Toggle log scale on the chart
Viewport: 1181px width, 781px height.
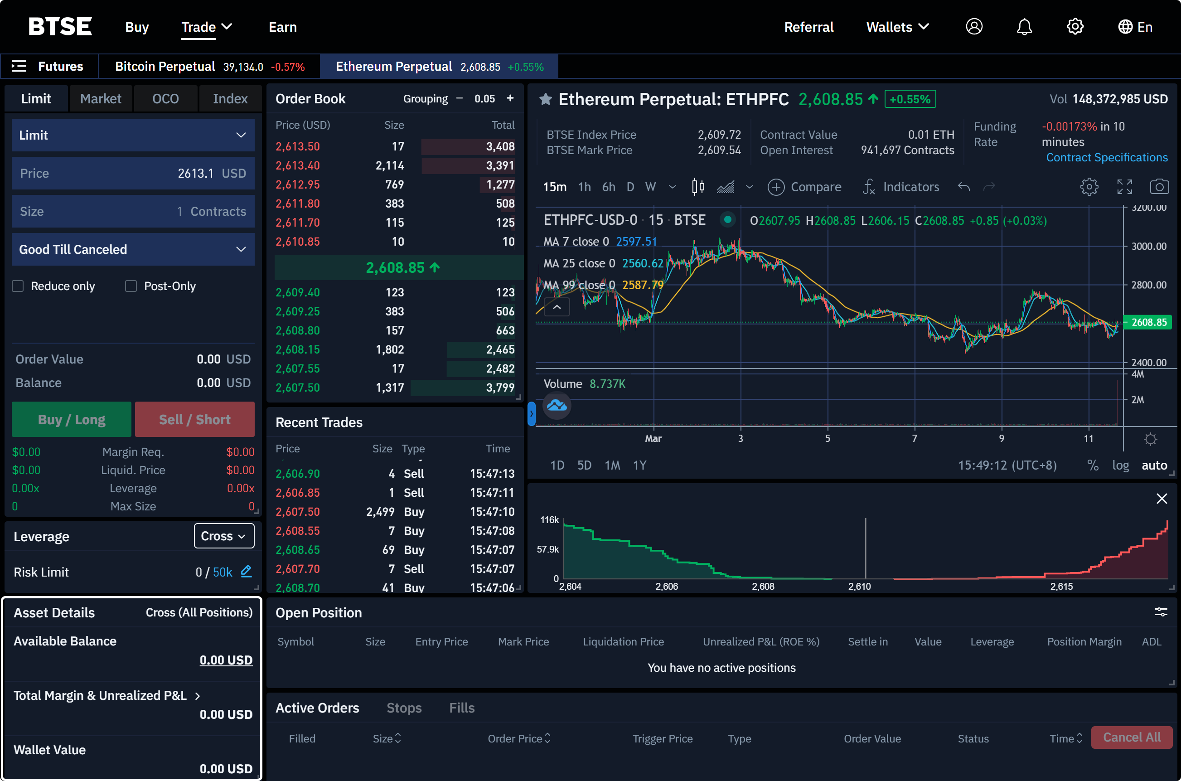tap(1120, 465)
